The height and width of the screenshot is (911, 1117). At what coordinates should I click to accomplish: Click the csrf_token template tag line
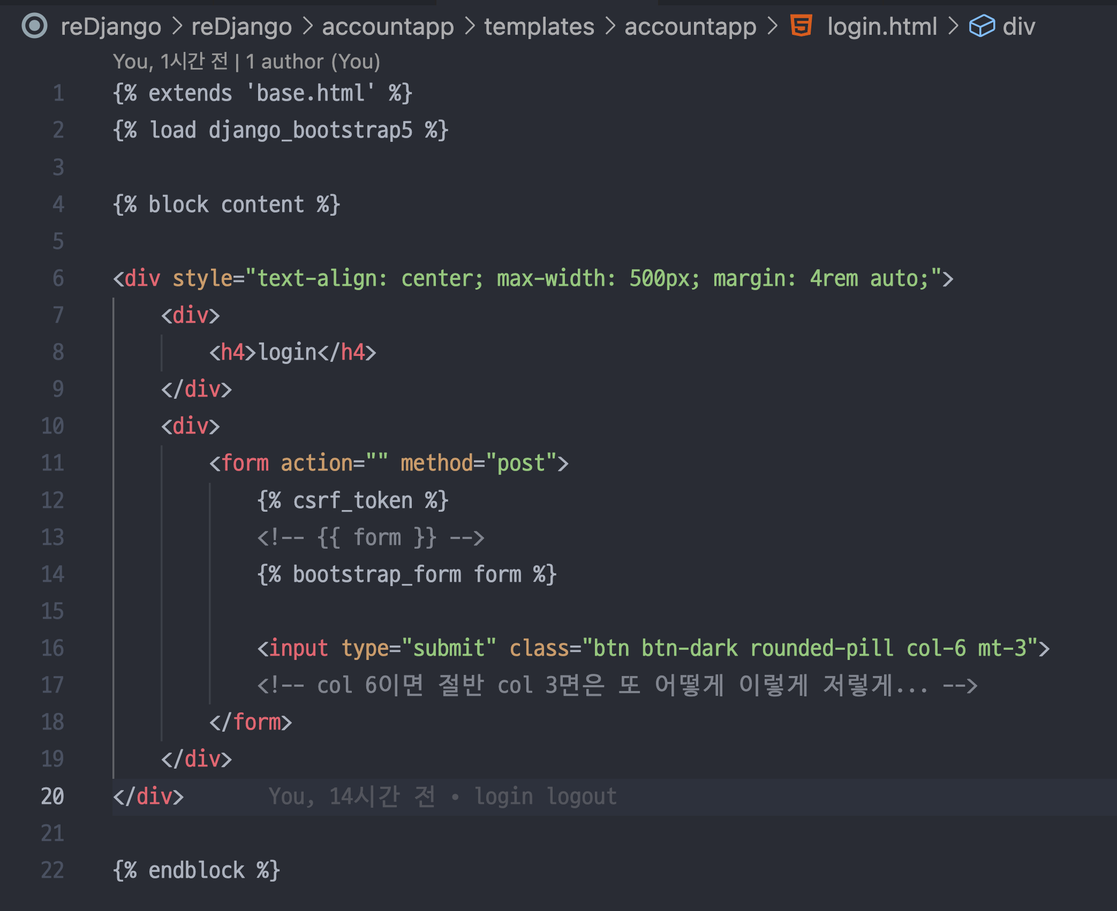point(352,500)
